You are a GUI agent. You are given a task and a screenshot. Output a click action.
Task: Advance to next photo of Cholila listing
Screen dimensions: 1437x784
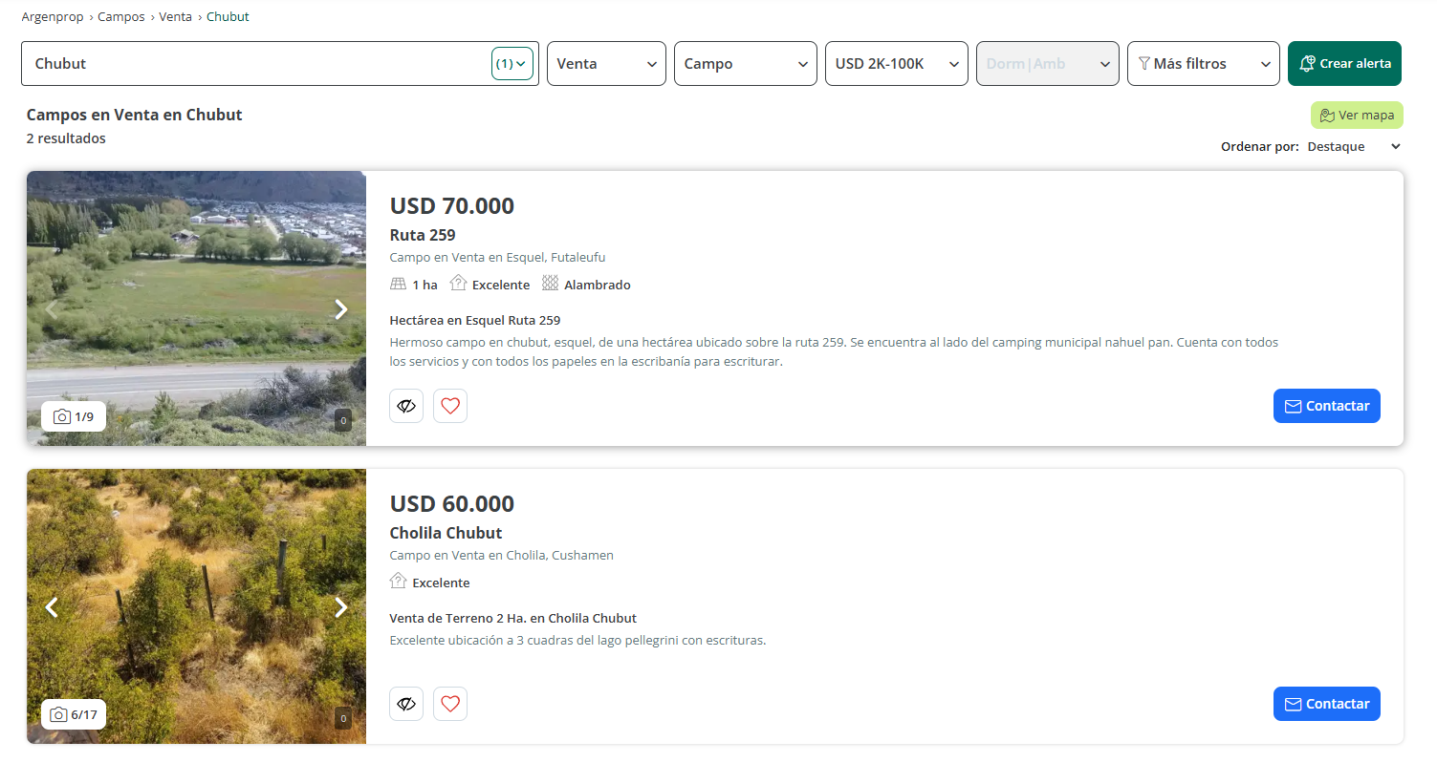[x=340, y=607]
